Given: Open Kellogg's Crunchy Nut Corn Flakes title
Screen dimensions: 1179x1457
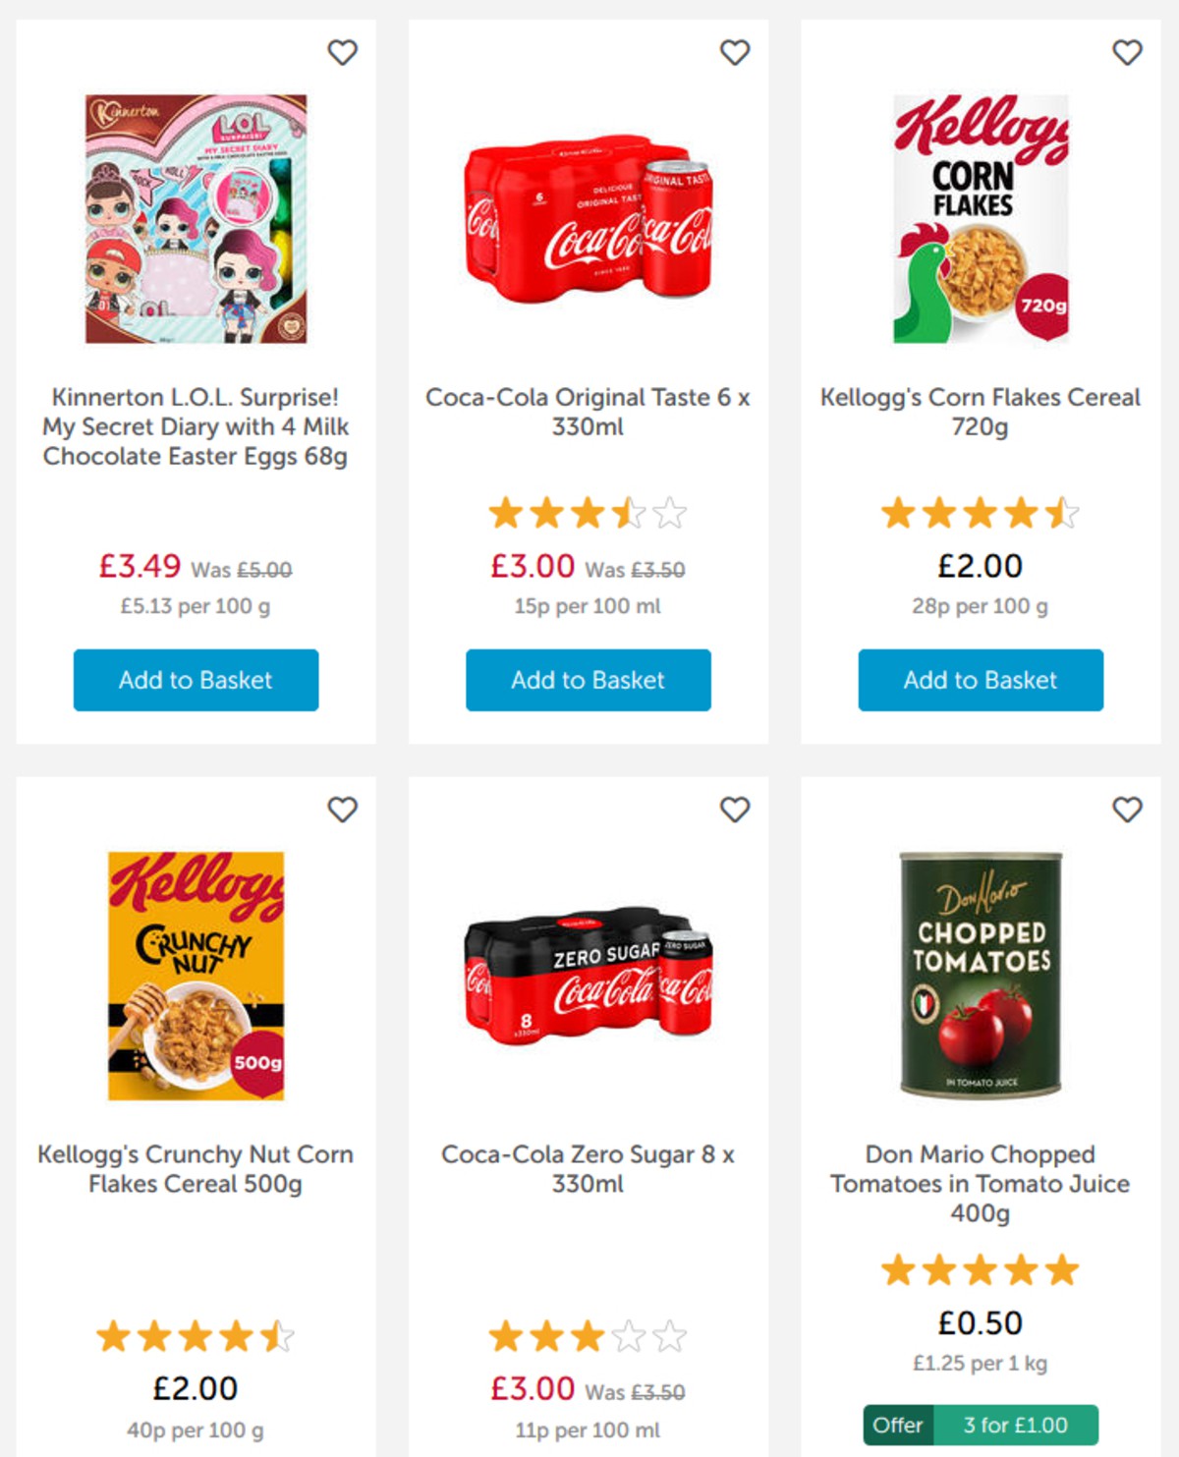Looking at the screenshot, I should point(196,1168).
